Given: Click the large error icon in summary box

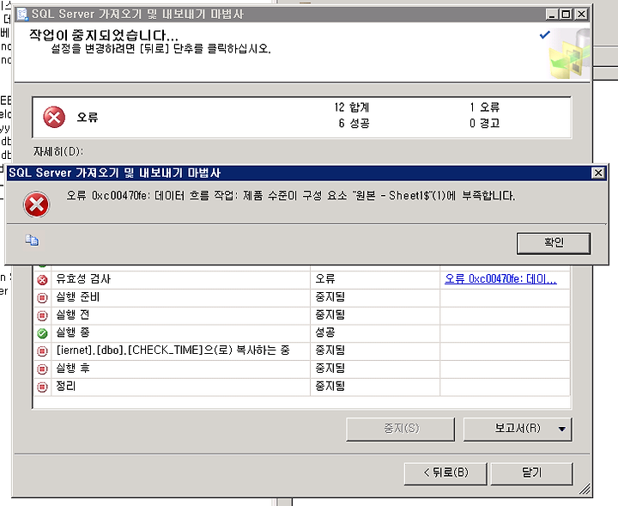Looking at the screenshot, I should tap(54, 117).
